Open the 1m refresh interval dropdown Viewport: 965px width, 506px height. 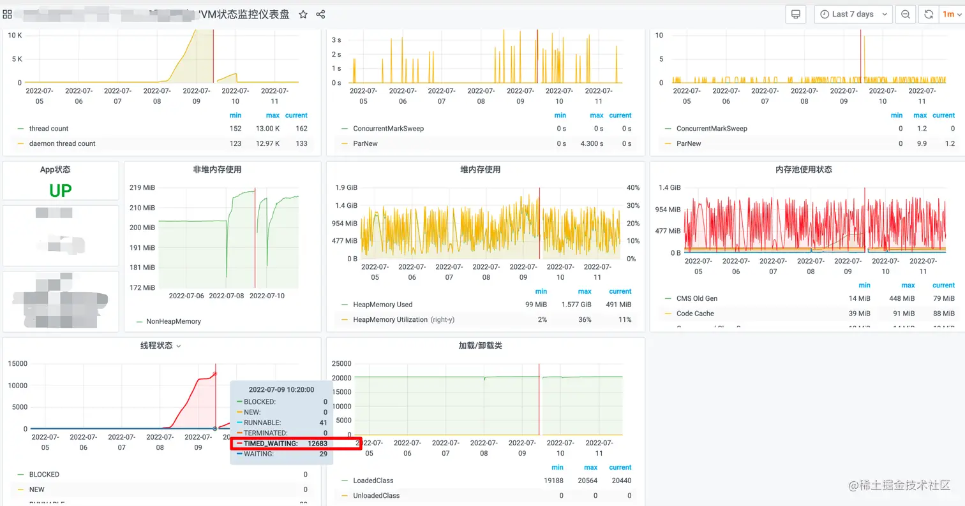tap(951, 14)
